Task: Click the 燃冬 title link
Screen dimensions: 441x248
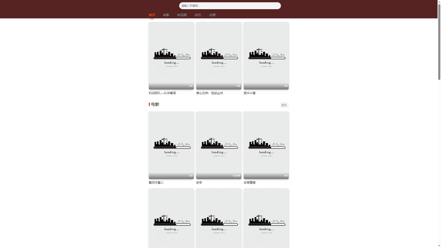Action: [x=199, y=183]
